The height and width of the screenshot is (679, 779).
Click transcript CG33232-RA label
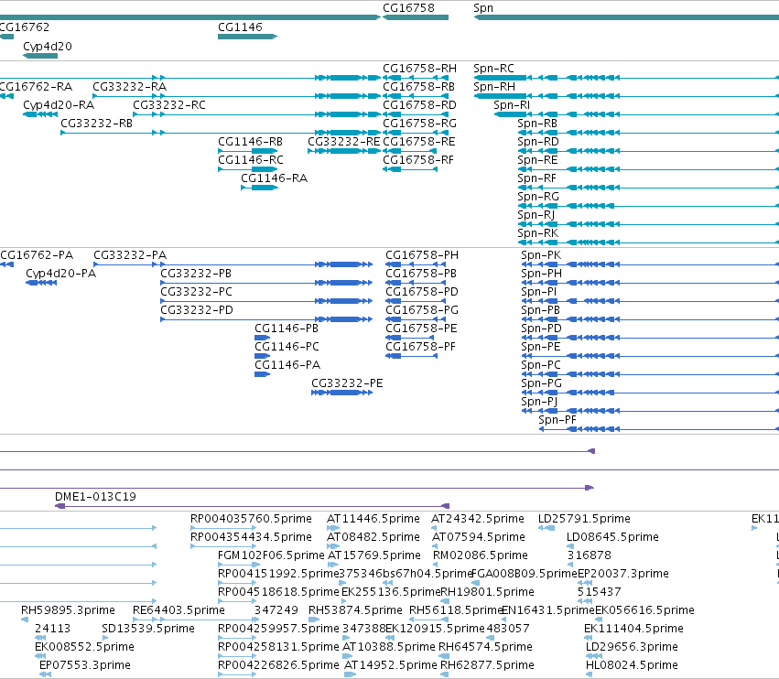[130, 86]
